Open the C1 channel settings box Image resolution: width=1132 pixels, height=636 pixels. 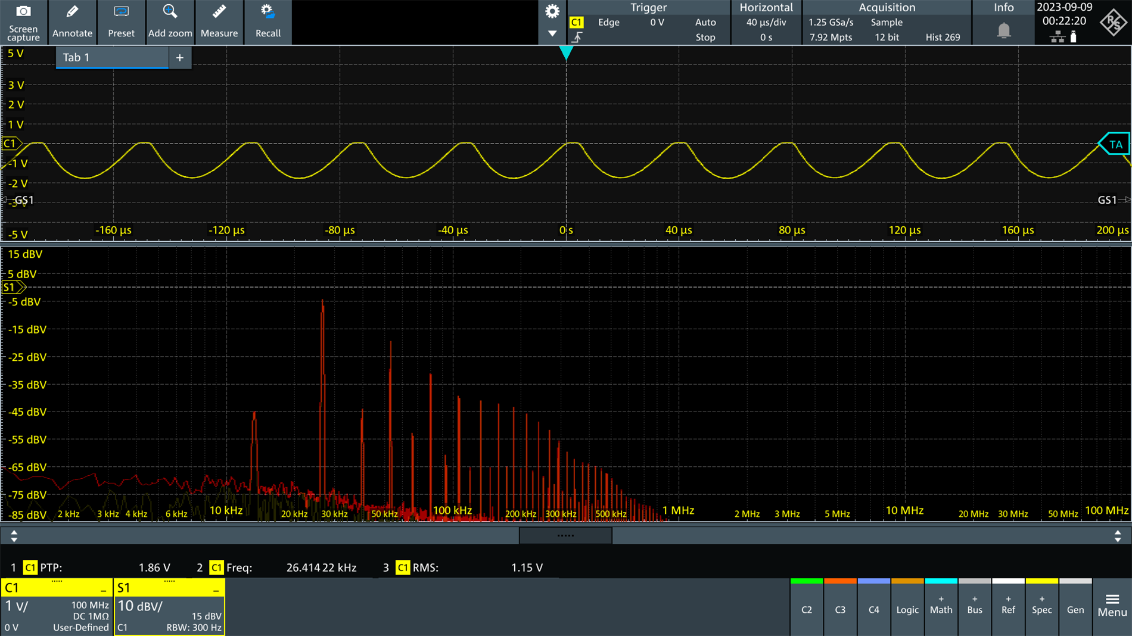coord(57,607)
